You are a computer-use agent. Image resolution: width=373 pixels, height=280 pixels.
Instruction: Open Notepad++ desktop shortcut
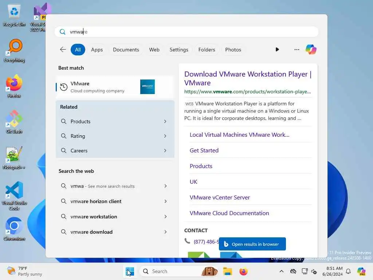point(14,157)
